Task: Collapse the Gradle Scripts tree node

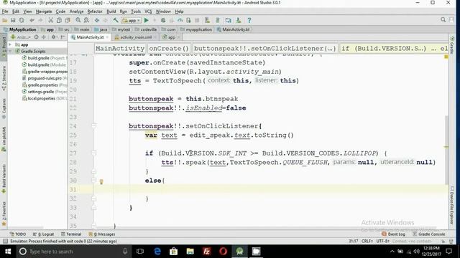Action: [10, 51]
